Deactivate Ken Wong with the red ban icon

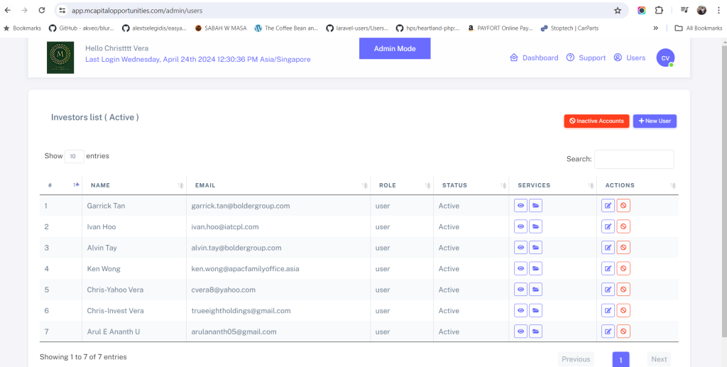623,269
